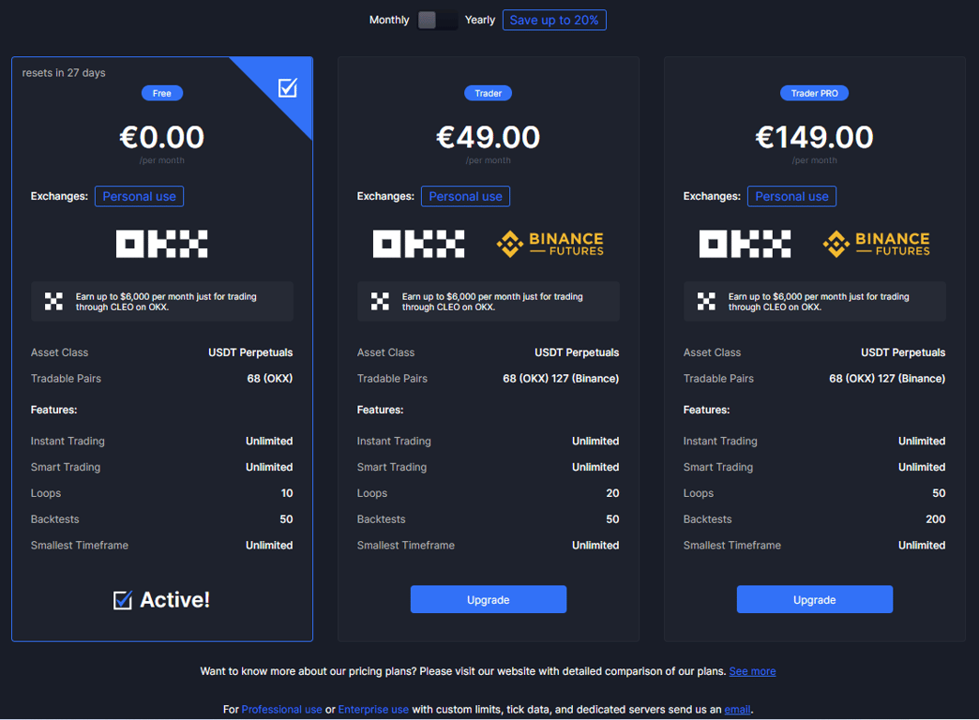Screen dimensions: 979x720
Task: Click OKX earn icon in Trader plan banner
Action: pos(380,302)
